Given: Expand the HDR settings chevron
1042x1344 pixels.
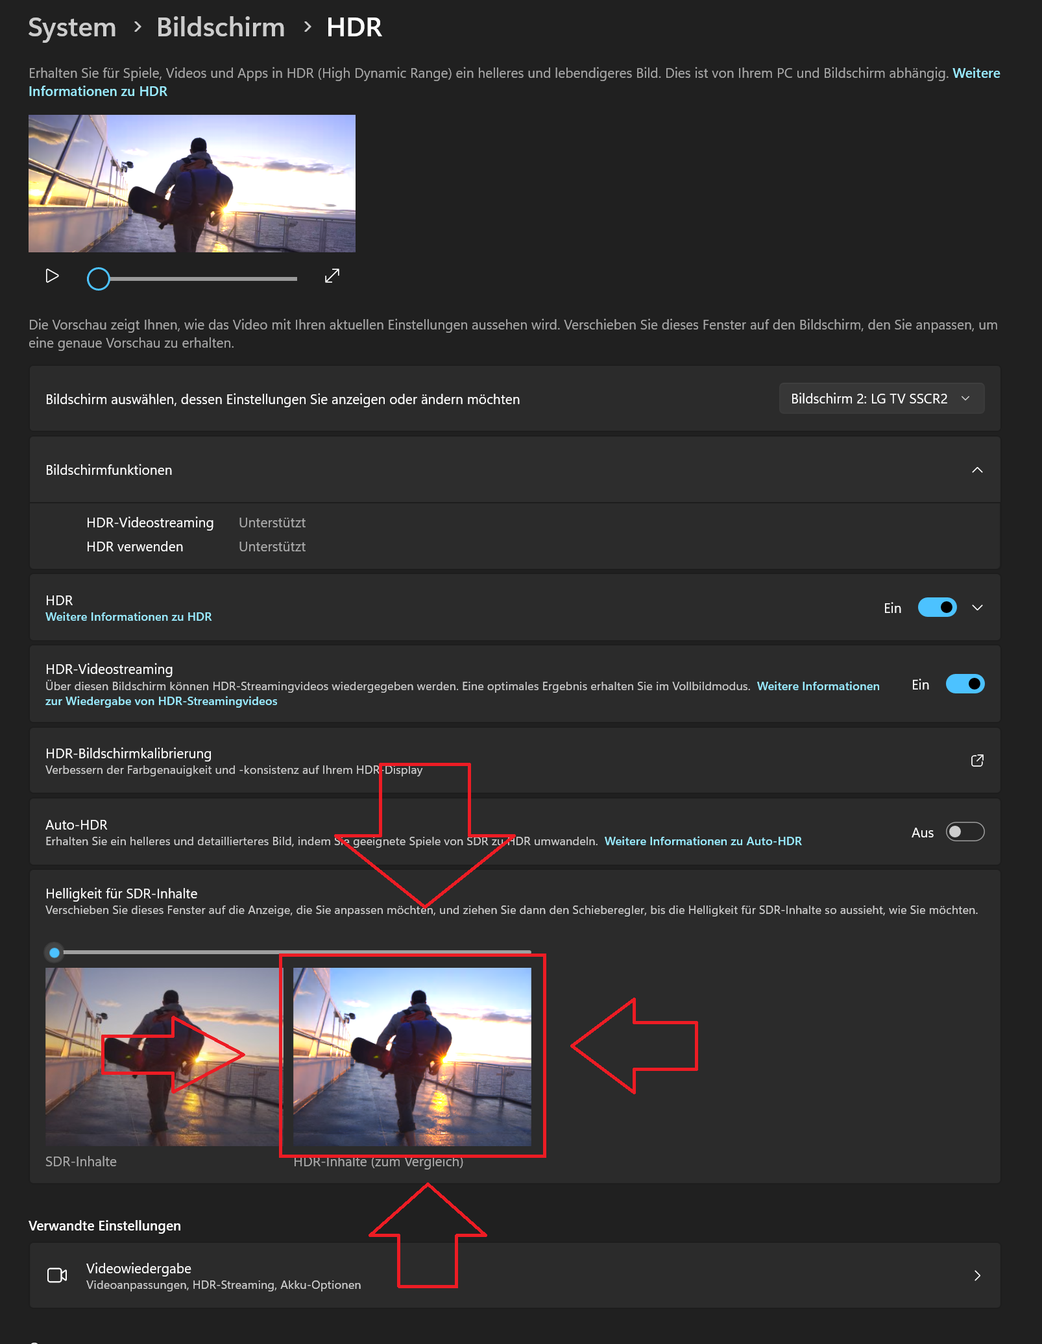Looking at the screenshot, I should tap(976, 607).
